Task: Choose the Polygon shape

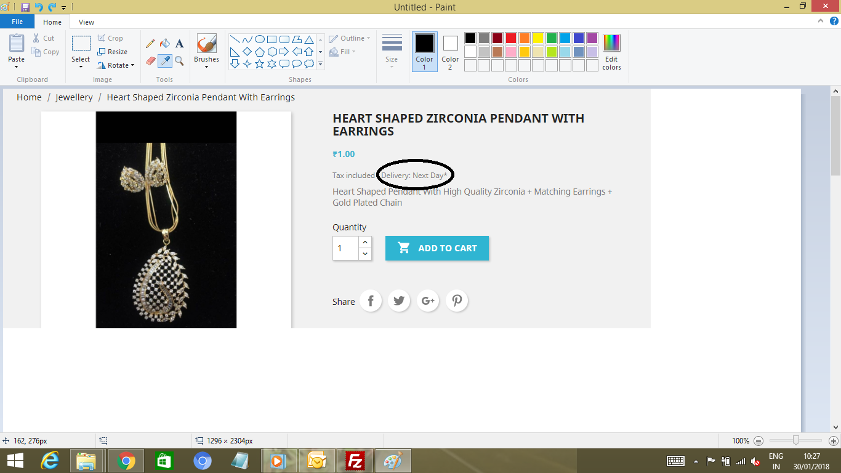Action: click(x=296, y=39)
